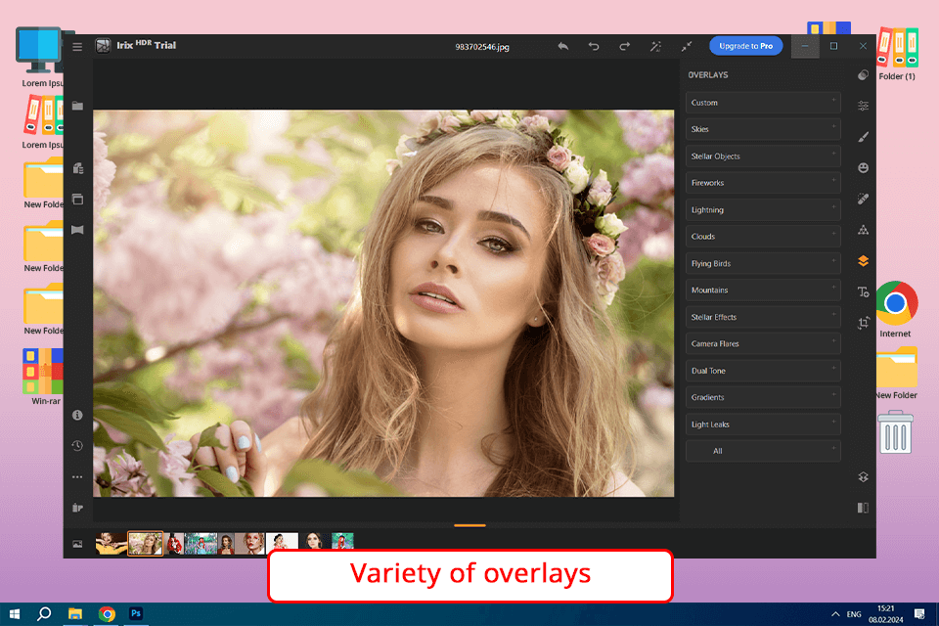Open taskbar search magnifier
This screenshot has height=626, width=939.
pos(44,614)
